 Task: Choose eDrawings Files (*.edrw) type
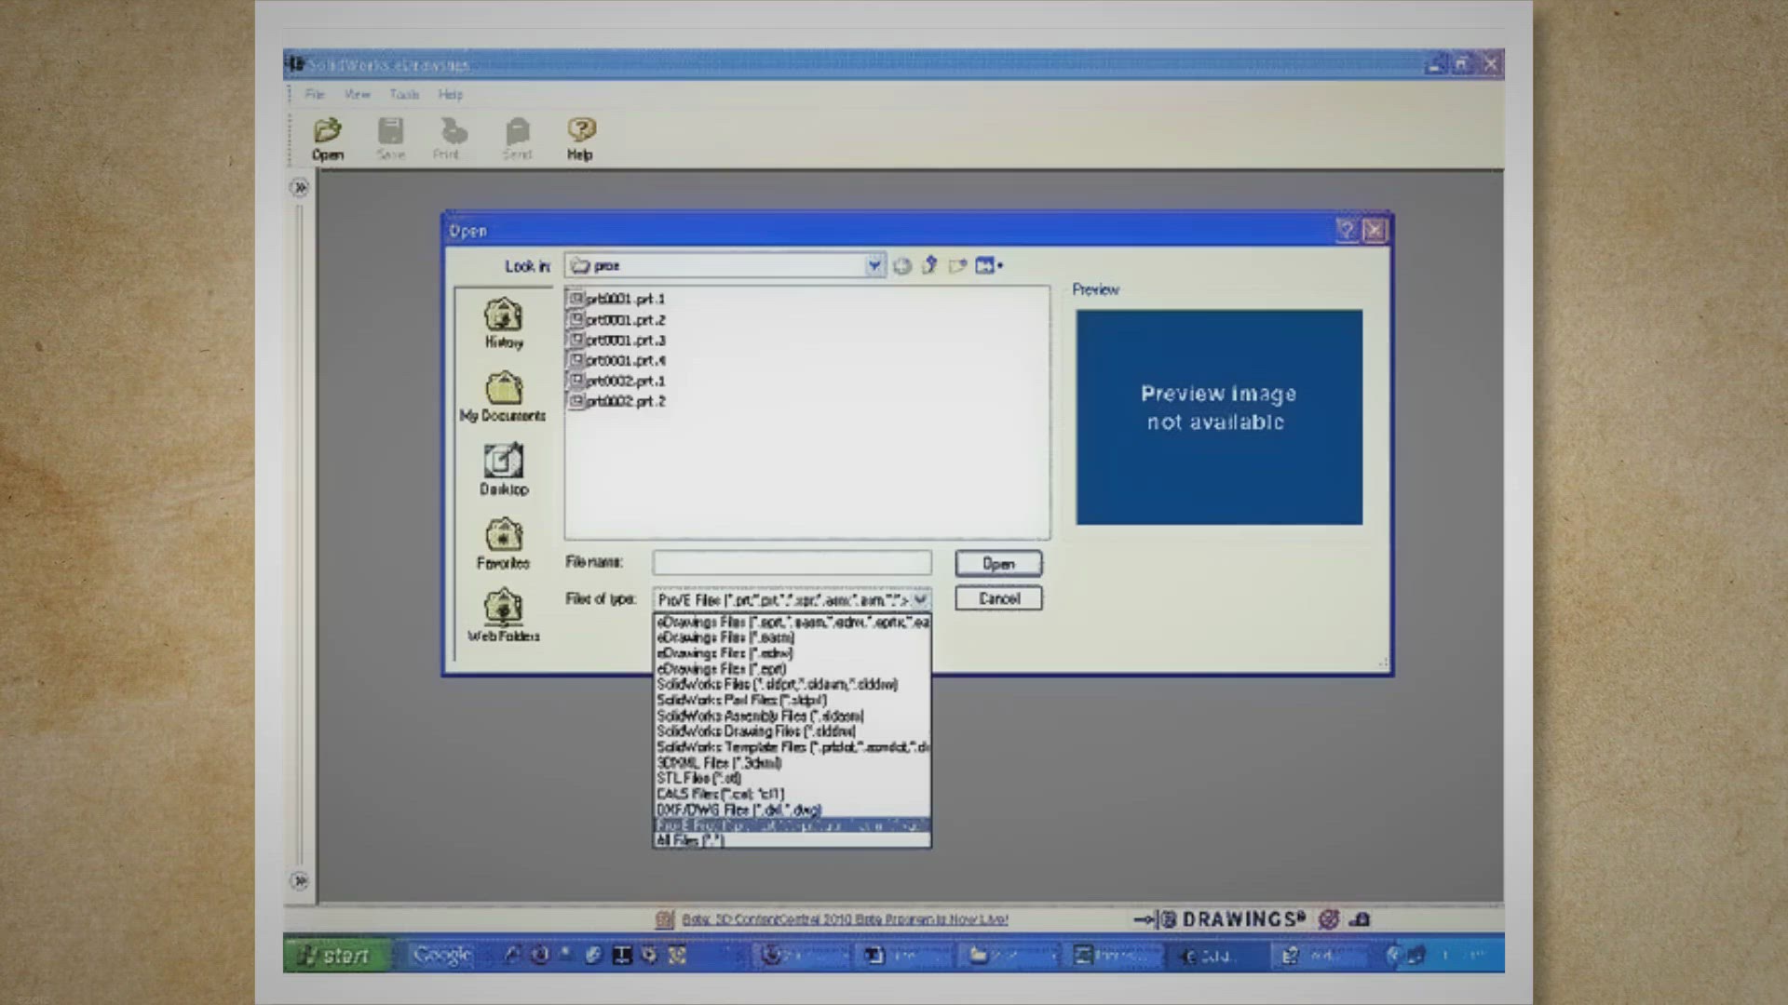792,653
